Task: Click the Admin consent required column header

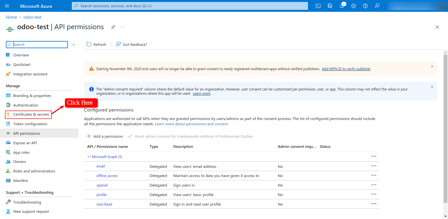Action: click(297, 147)
